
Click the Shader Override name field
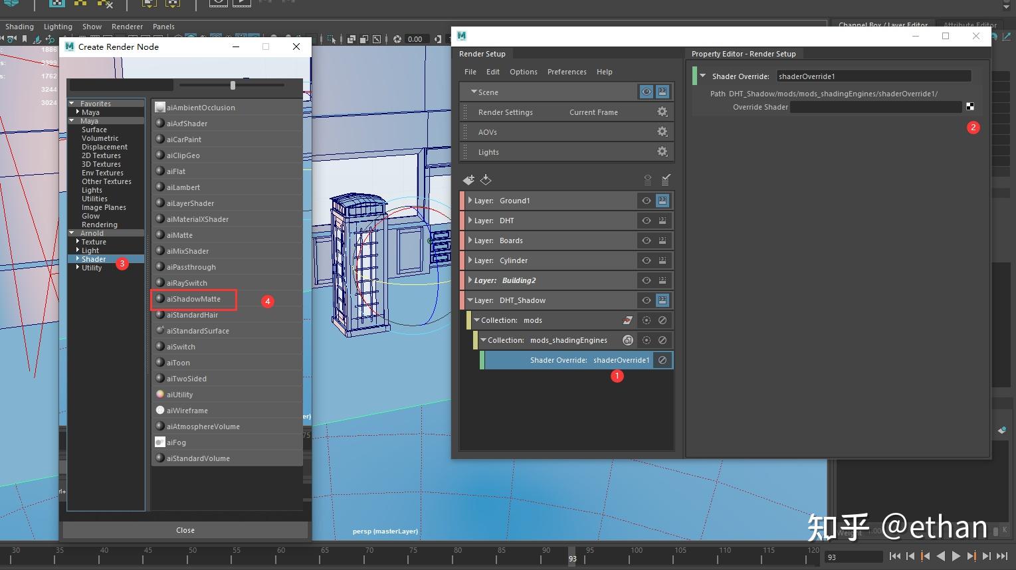tap(874, 76)
